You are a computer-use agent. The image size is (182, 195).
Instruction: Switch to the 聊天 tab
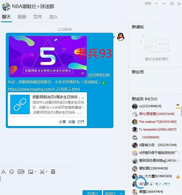click(x=6, y=17)
